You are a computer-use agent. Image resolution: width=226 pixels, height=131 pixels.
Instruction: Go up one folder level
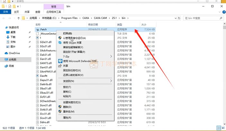coord(18,18)
